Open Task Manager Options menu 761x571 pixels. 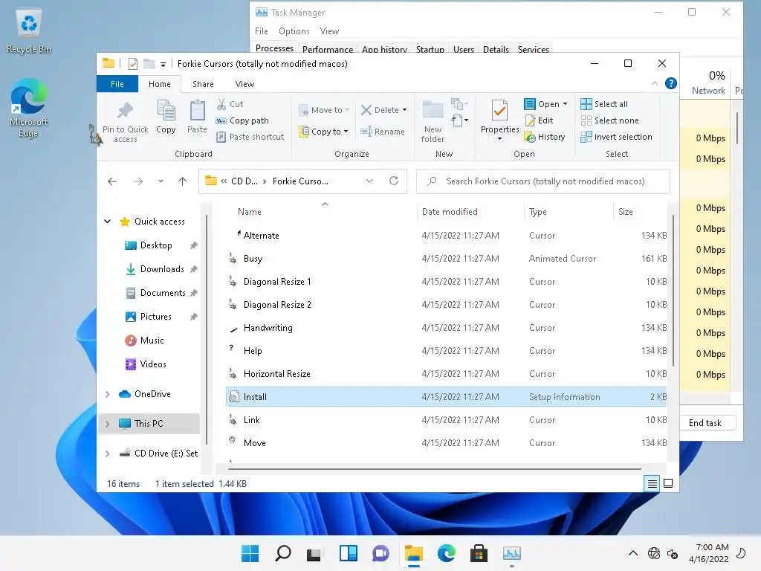coord(294,31)
